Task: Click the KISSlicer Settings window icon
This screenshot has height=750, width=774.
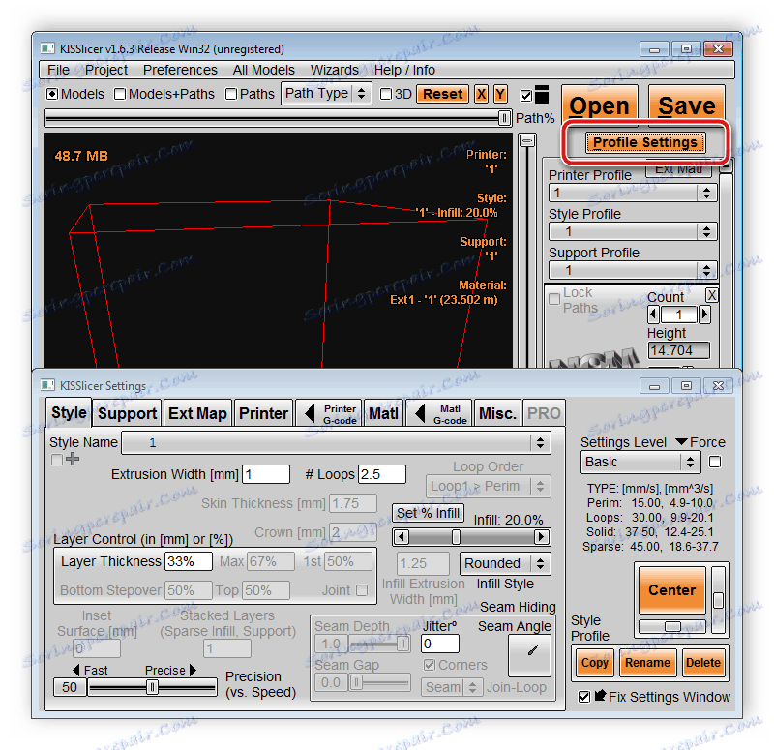Action: (47, 385)
